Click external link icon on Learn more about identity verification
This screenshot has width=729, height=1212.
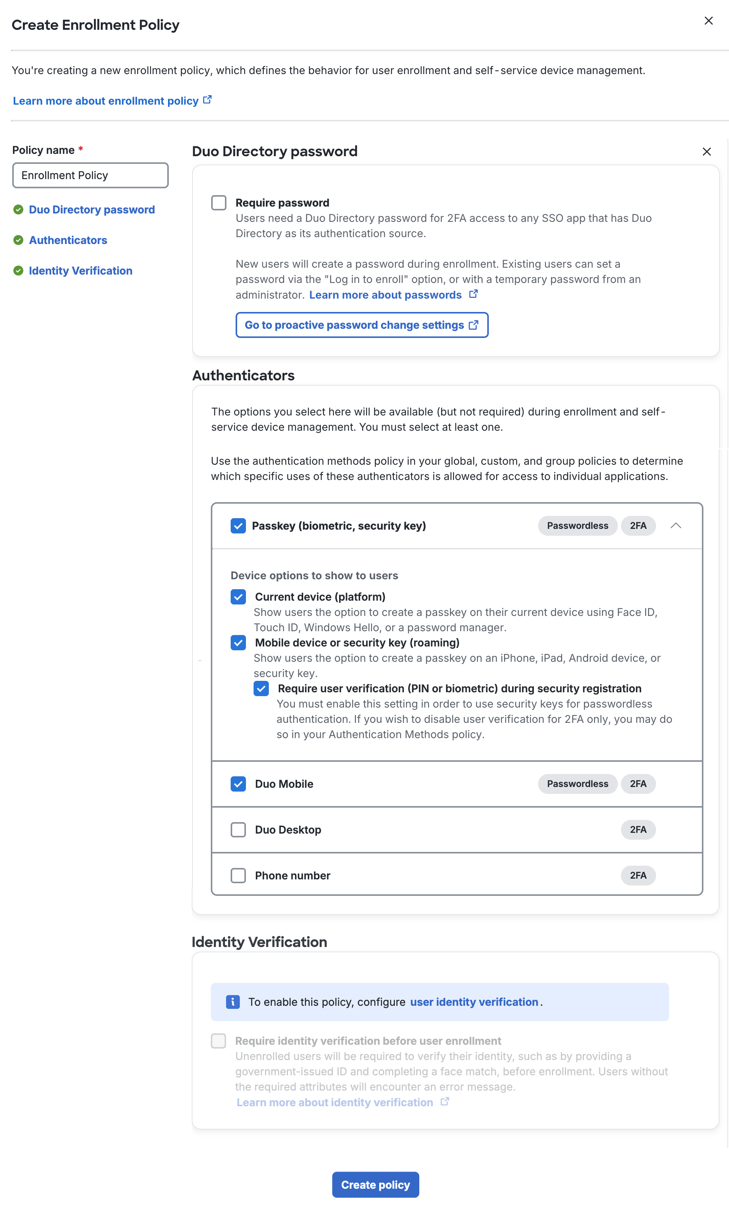444,1102
